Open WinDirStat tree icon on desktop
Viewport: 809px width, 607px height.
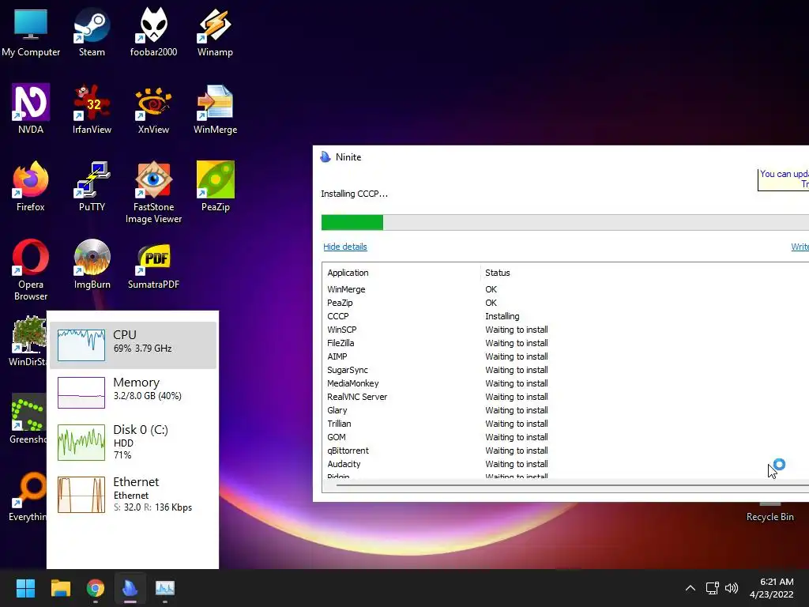[x=28, y=341]
